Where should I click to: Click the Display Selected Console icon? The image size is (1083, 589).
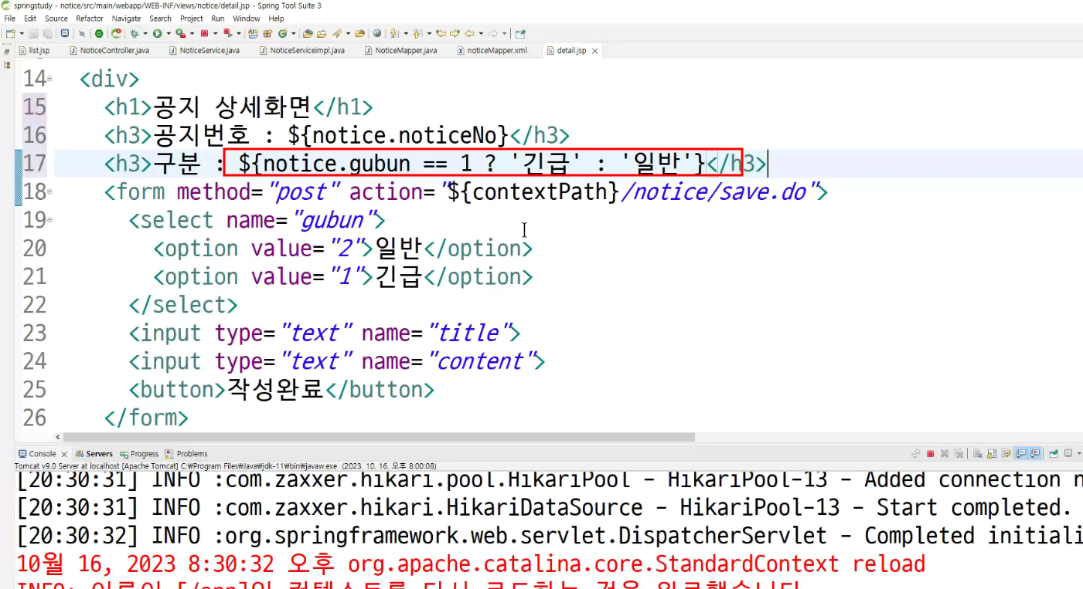coord(1068,454)
